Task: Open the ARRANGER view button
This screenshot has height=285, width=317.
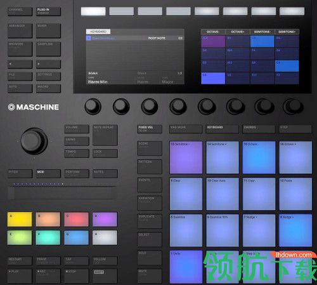Action: pos(20,30)
